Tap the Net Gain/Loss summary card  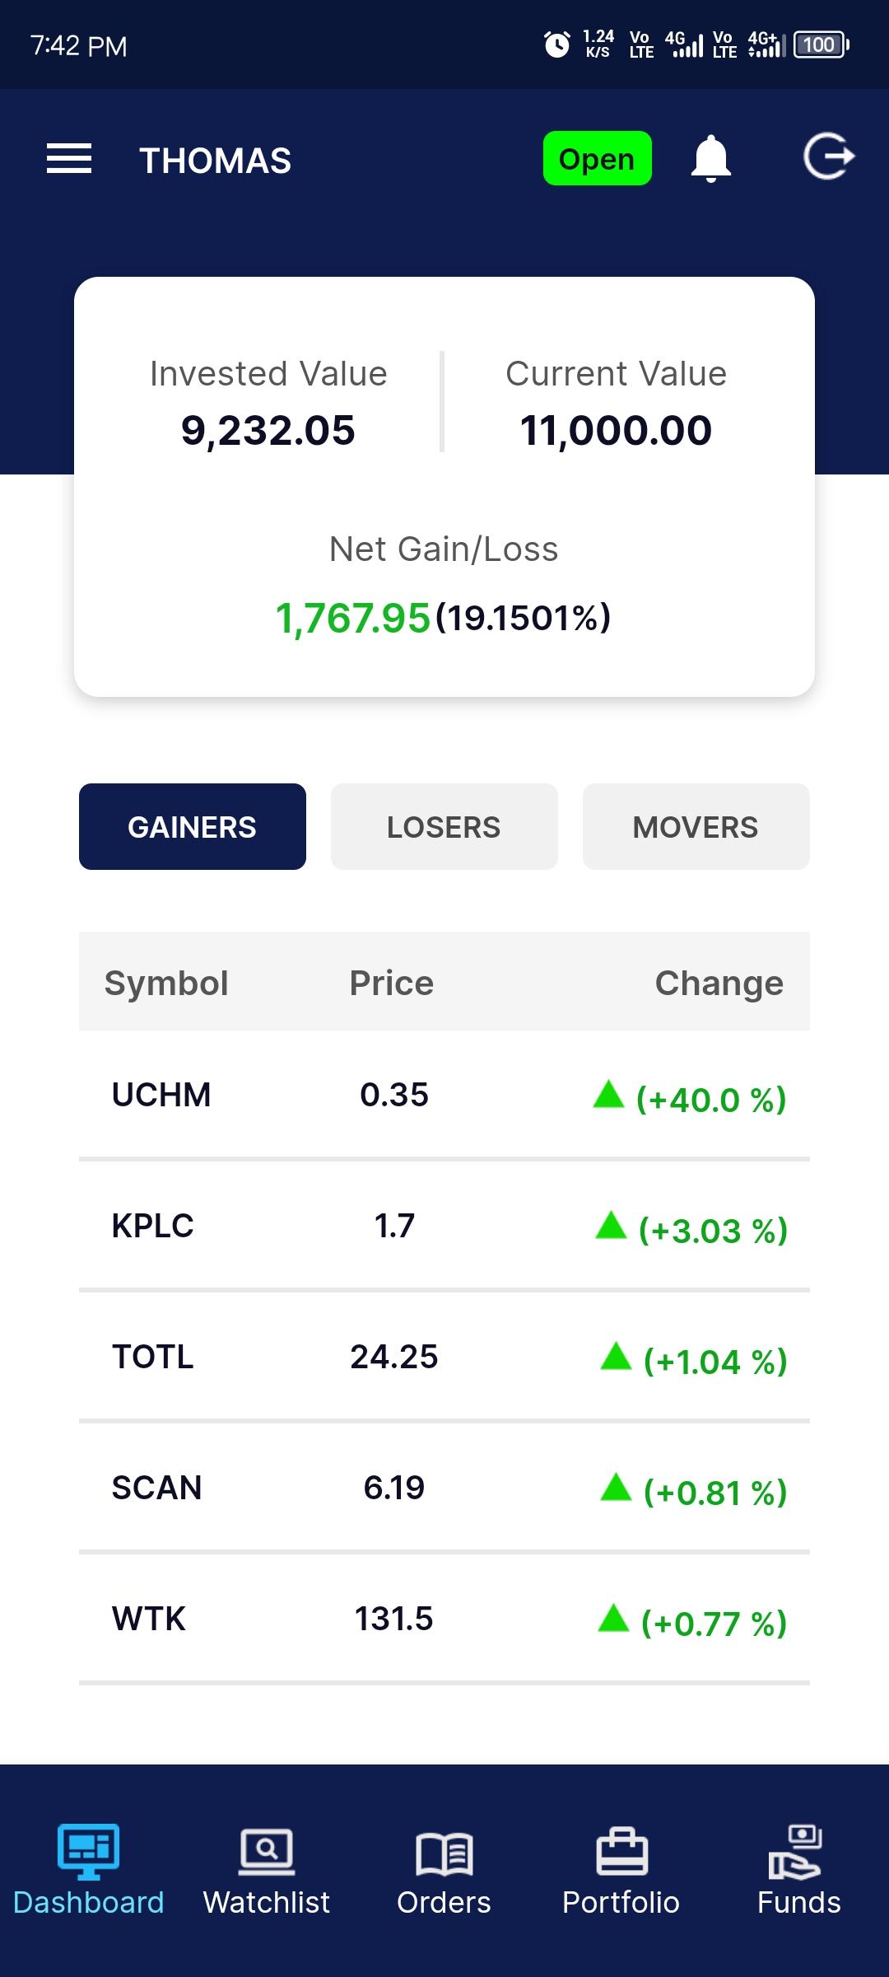[444, 487]
